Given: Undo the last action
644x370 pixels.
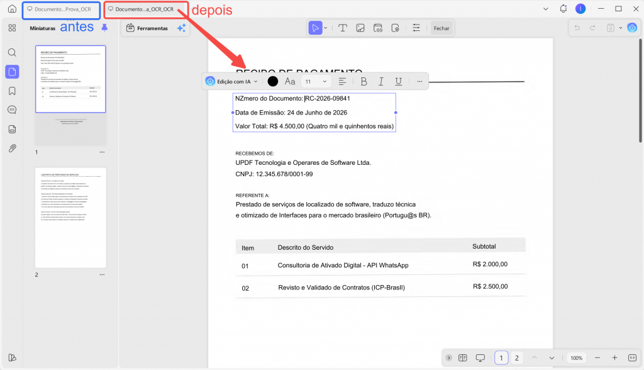Looking at the screenshot, I should (577, 28).
